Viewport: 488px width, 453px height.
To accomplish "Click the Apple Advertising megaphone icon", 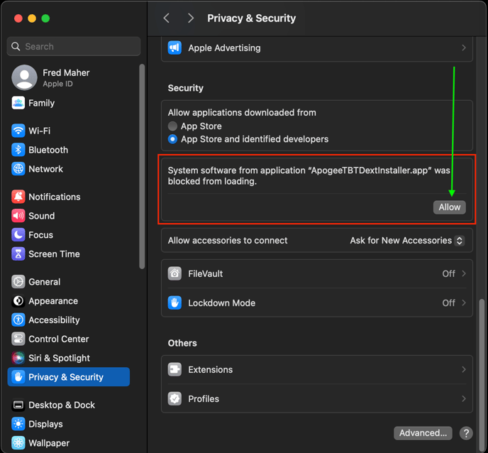I will click(174, 48).
